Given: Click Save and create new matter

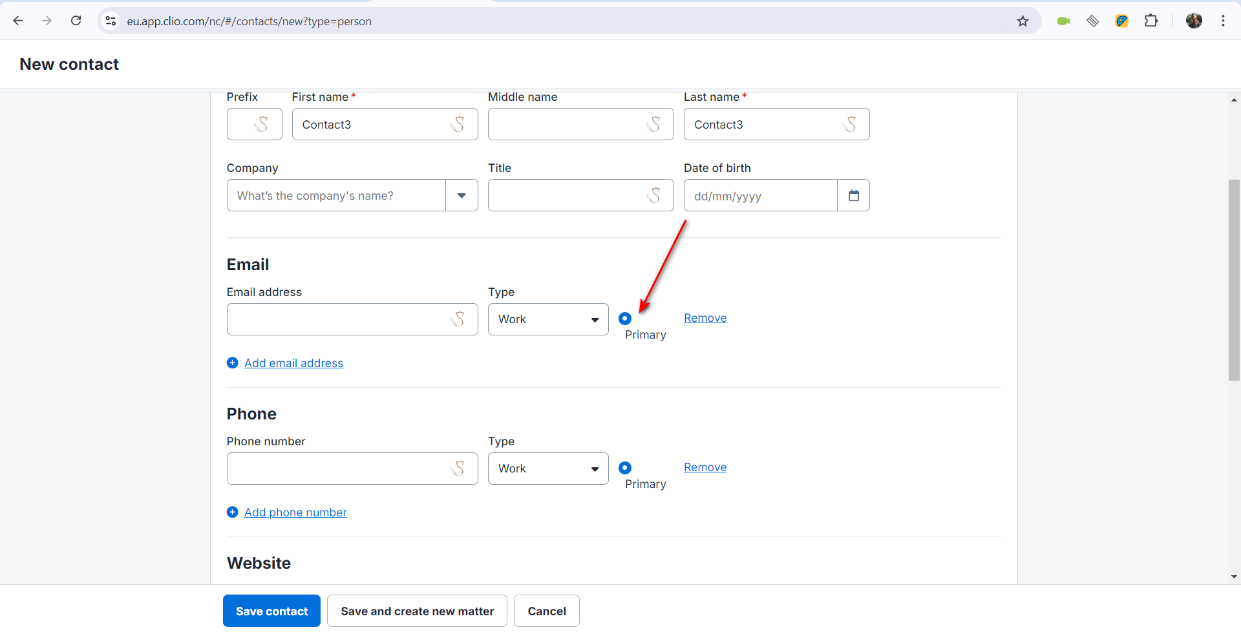Looking at the screenshot, I should [417, 611].
